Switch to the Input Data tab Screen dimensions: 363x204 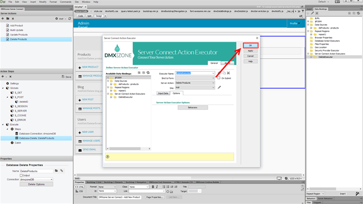pyautogui.click(x=163, y=93)
